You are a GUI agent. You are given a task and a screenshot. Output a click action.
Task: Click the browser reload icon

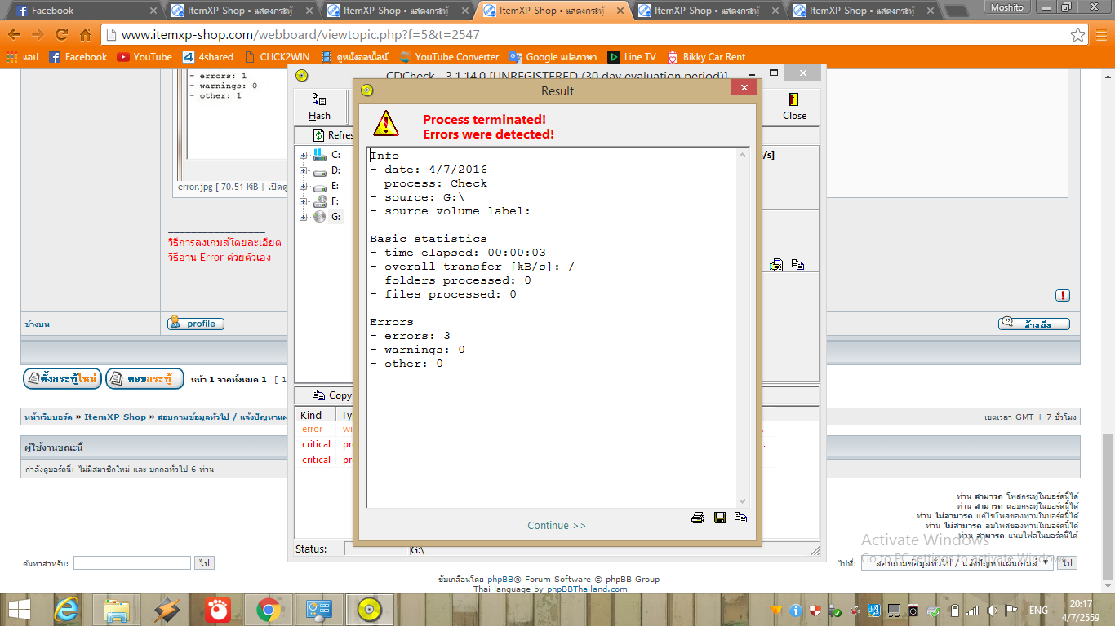(61, 35)
